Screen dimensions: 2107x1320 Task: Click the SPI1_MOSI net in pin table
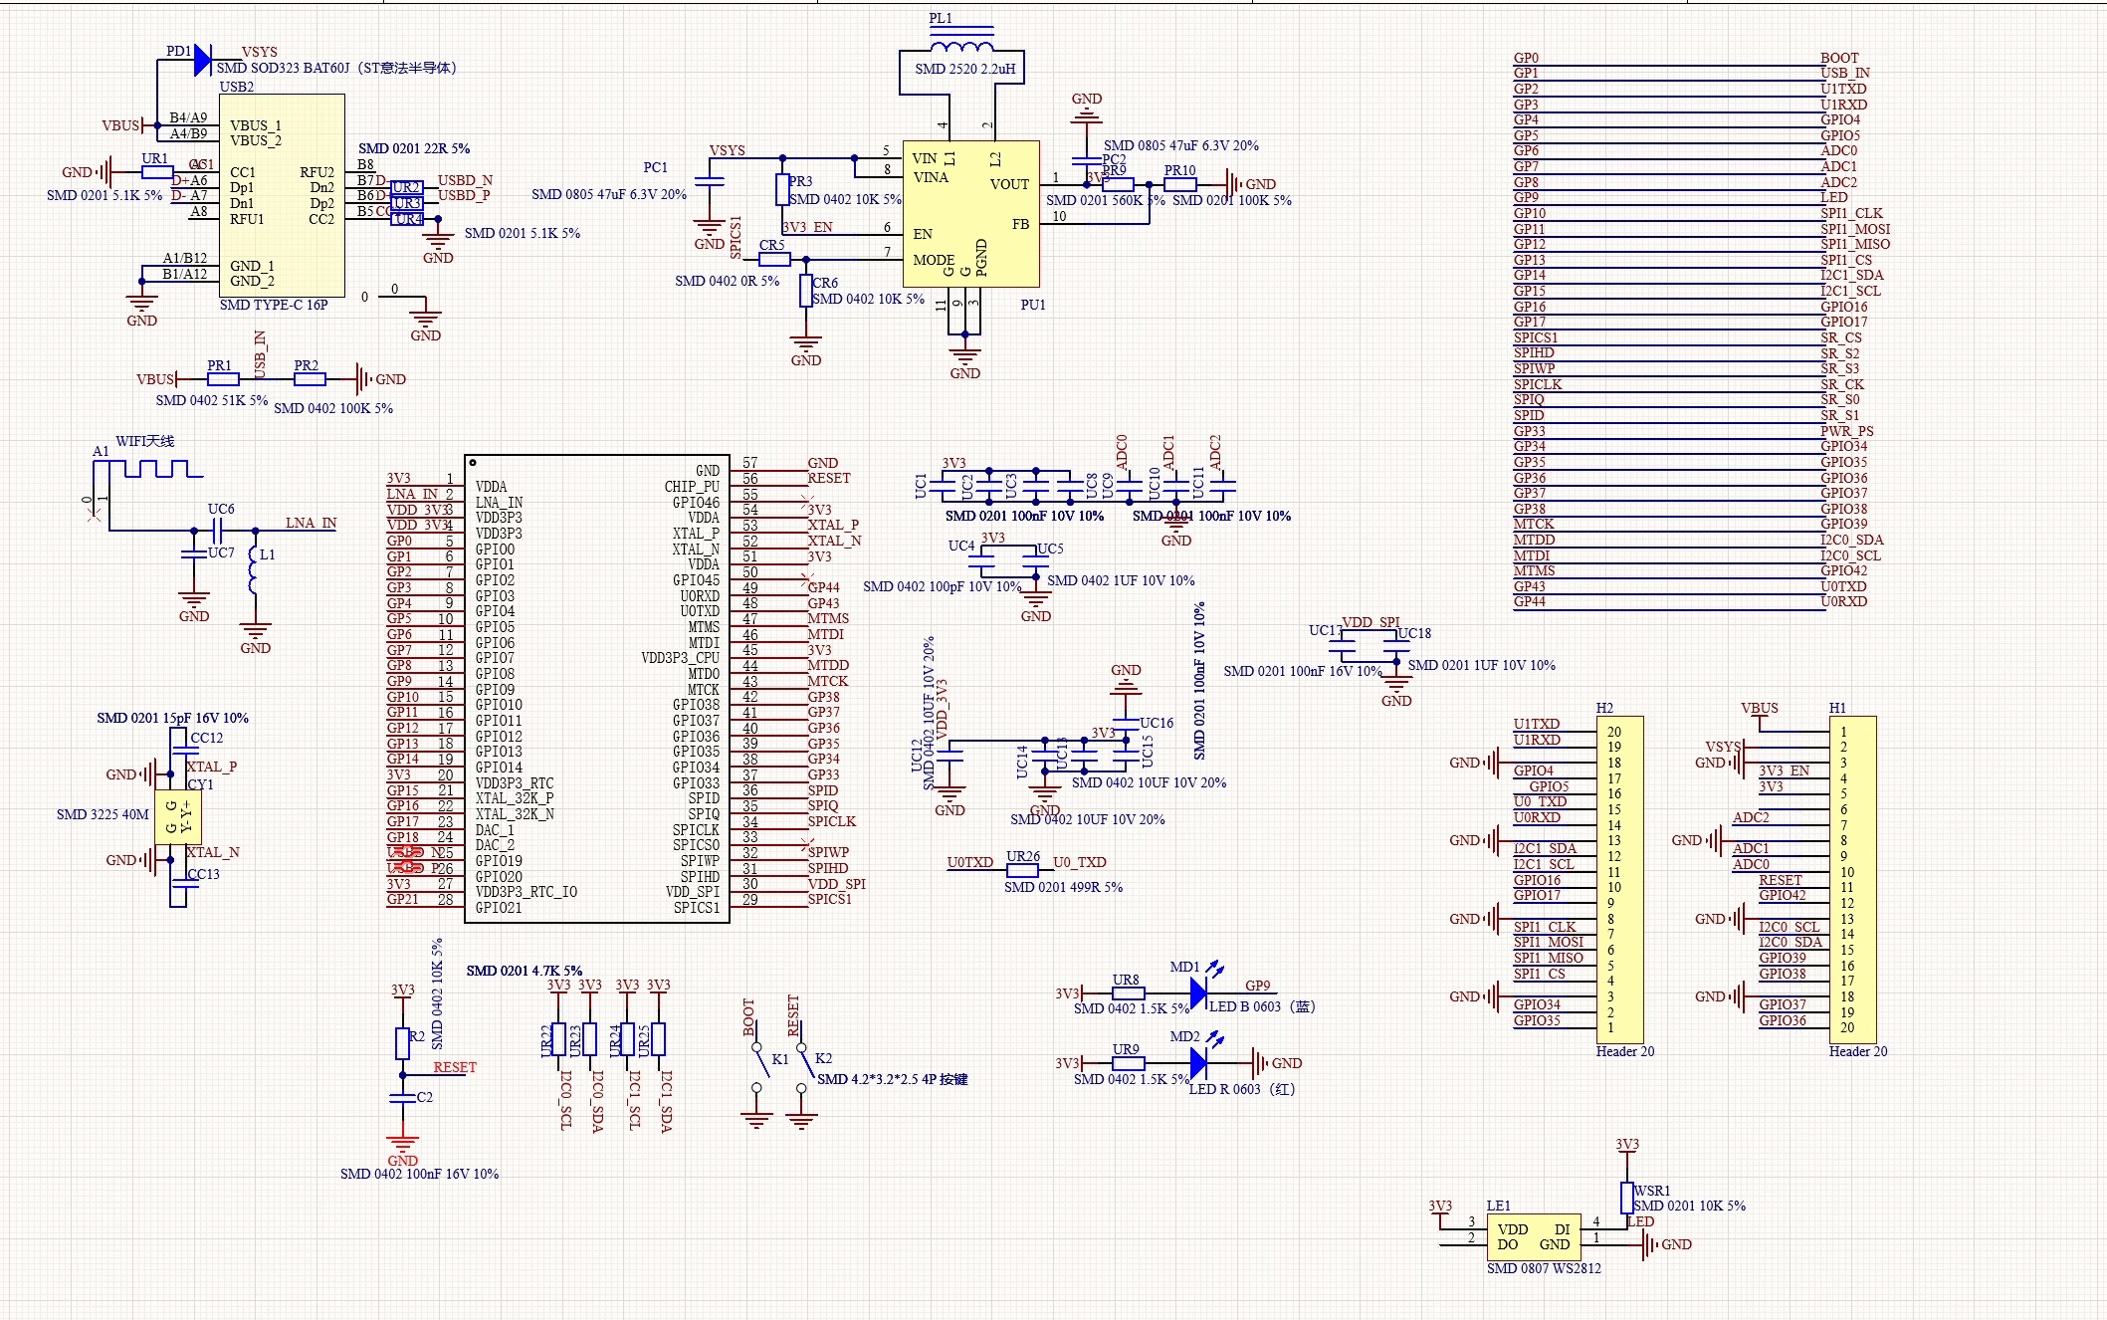pos(1855,229)
